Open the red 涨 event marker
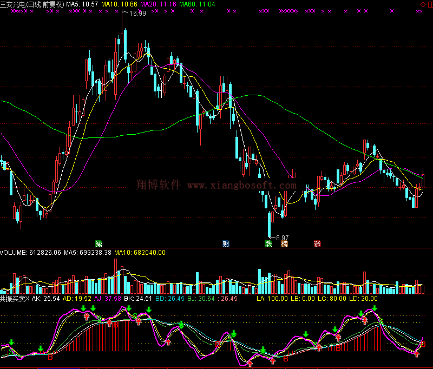This screenshot has height=369, width=433. click(317, 243)
